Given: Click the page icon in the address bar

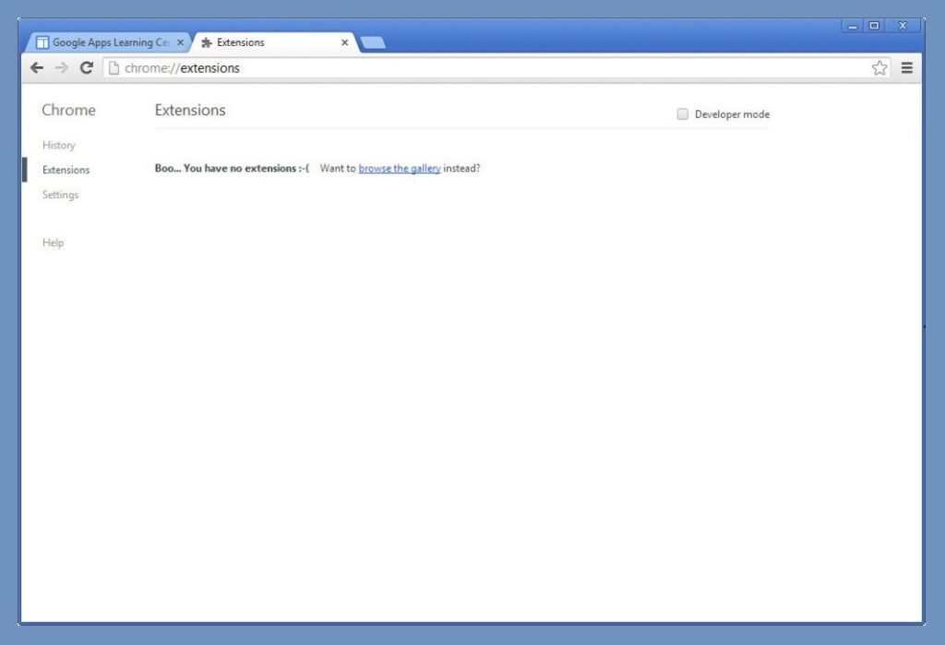Looking at the screenshot, I should click(x=114, y=67).
